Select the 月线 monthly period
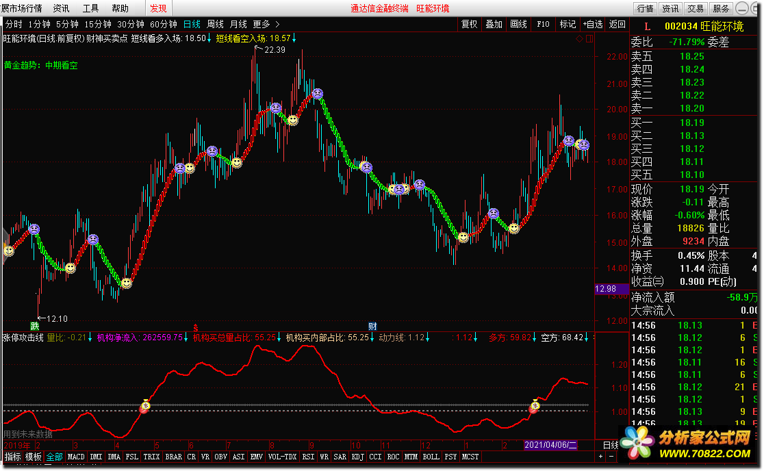The height and width of the screenshot is (471, 764). (238, 24)
